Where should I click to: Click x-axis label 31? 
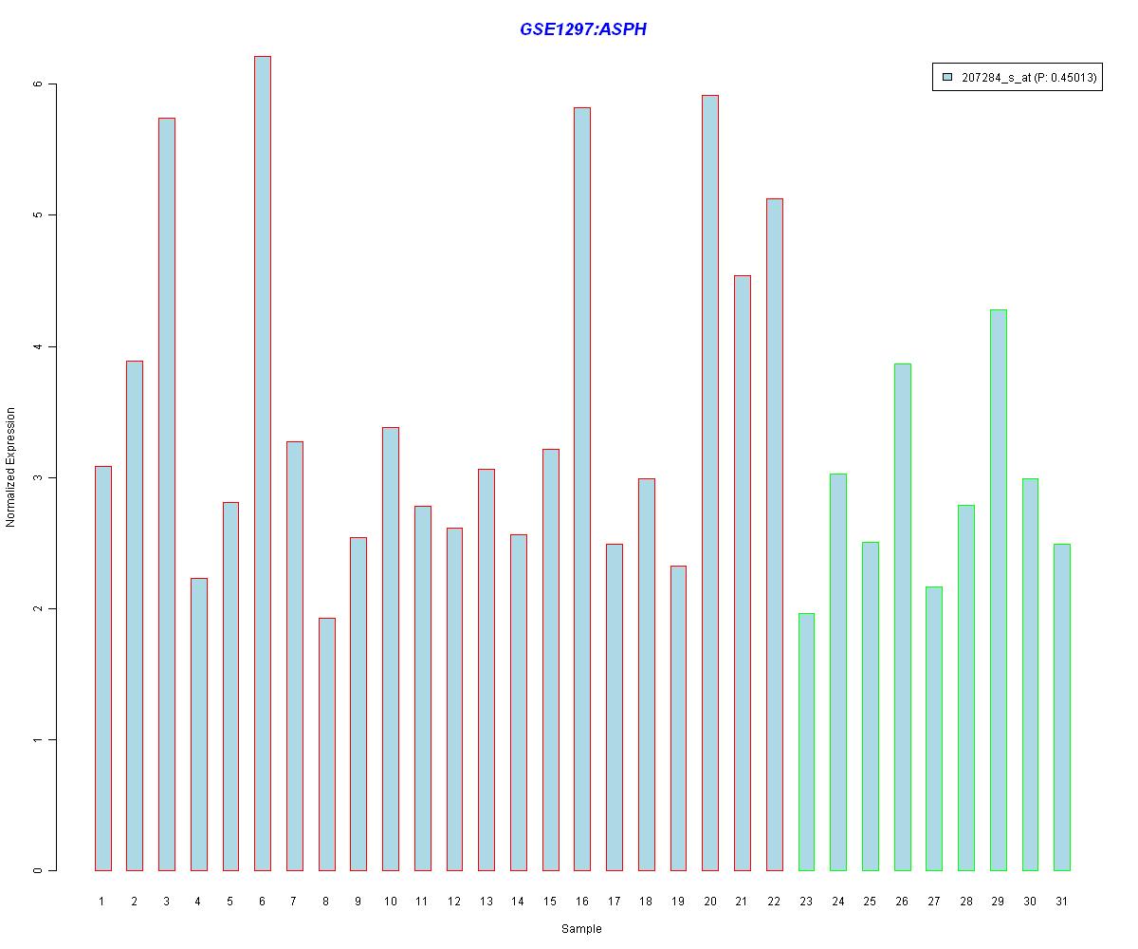(1061, 901)
